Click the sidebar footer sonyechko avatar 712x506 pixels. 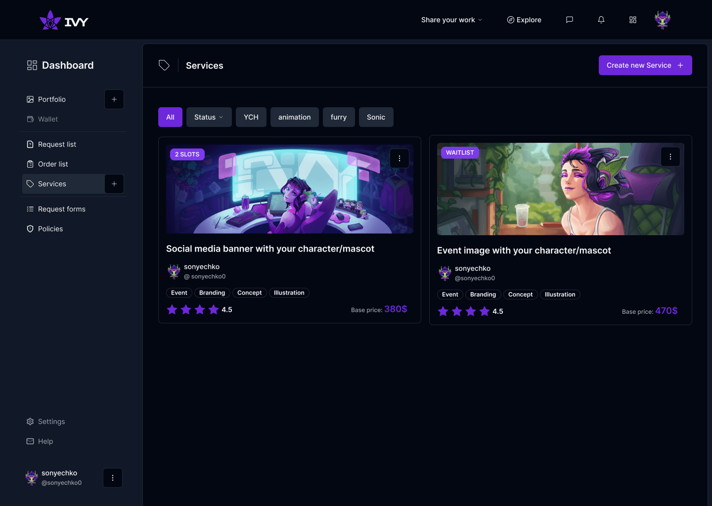pyautogui.click(x=32, y=478)
